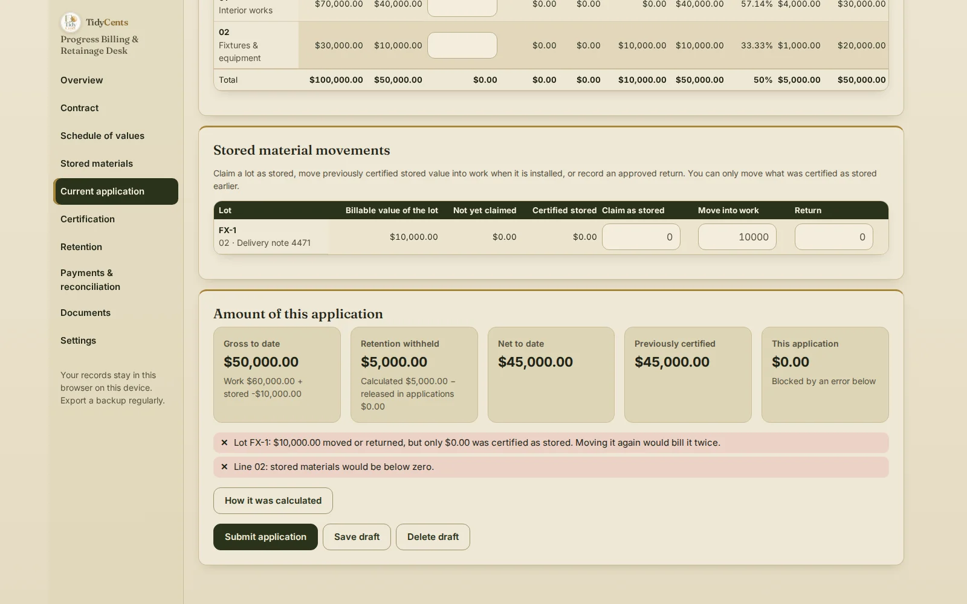967x604 pixels.
Task: Click the $10,000.00 billable value of FX-1
Action: (x=414, y=237)
